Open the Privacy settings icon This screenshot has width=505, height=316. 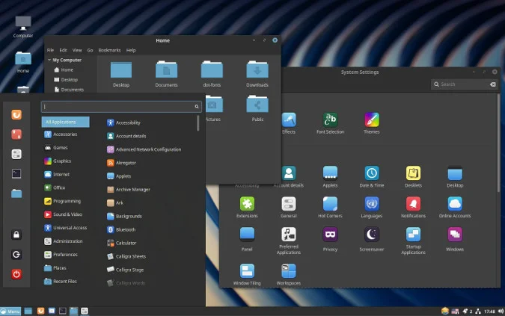pyautogui.click(x=330, y=235)
